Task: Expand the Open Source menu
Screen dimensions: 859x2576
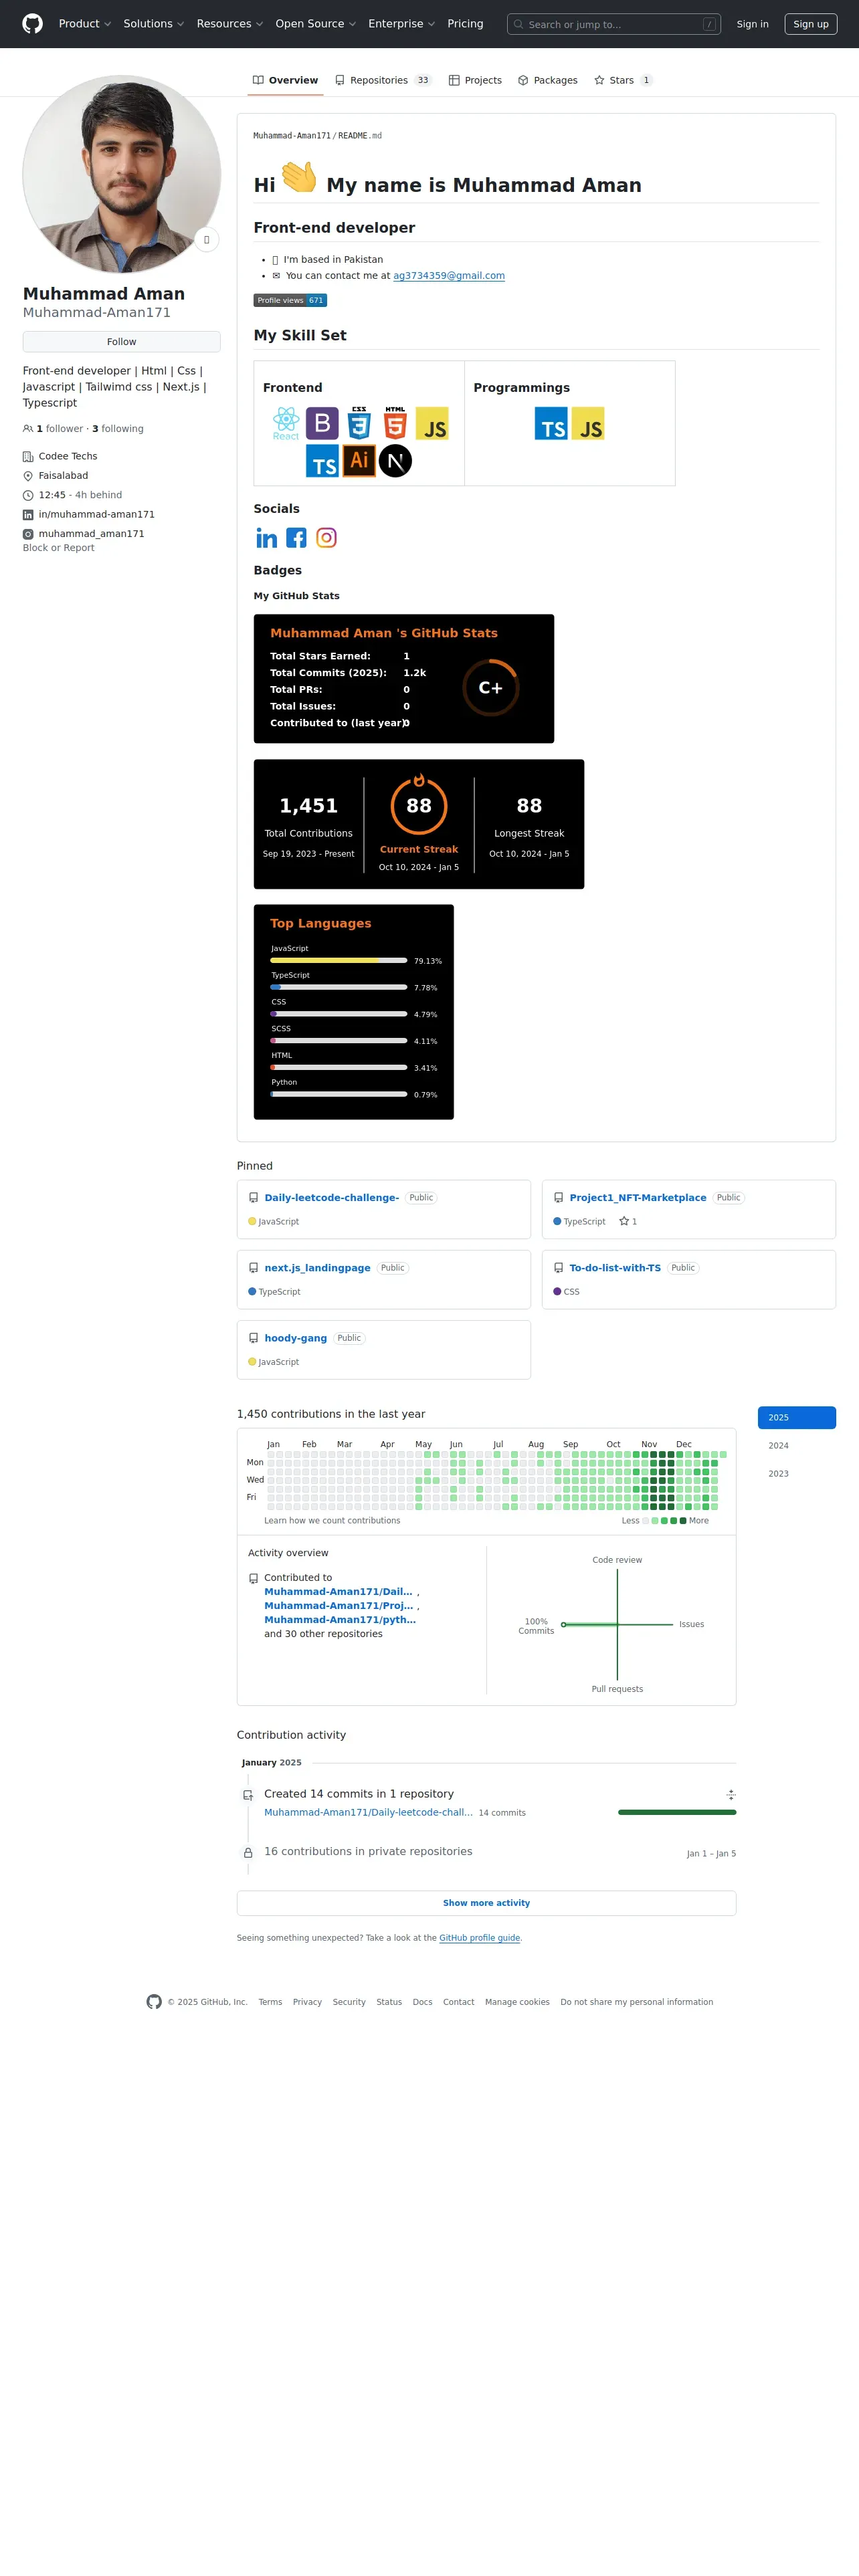Action: click(x=316, y=24)
